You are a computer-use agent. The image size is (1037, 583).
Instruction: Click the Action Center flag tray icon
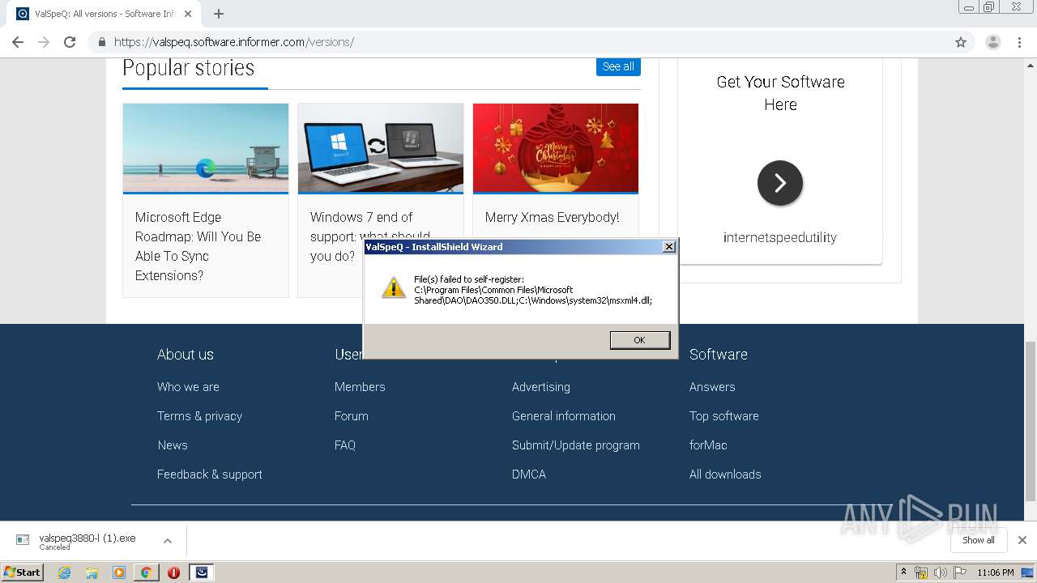960,572
